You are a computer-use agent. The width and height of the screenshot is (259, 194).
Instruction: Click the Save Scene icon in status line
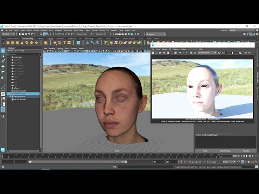(26, 34)
